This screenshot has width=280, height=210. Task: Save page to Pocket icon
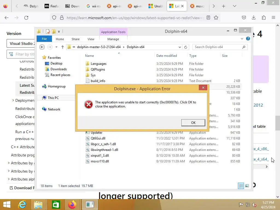tap(244, 17)
